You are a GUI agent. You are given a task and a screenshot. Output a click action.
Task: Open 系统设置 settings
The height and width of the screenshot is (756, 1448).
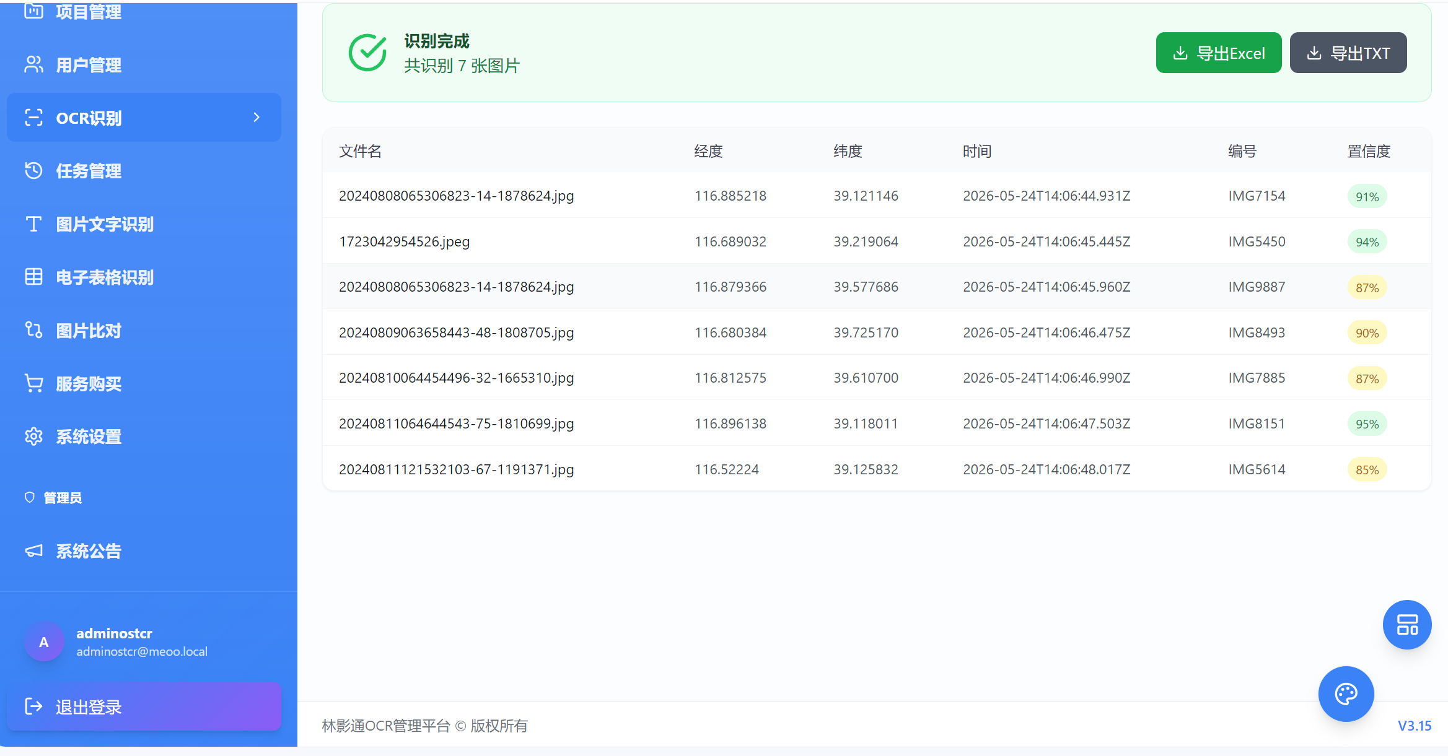pyautogui.click(x=144, y=437)
